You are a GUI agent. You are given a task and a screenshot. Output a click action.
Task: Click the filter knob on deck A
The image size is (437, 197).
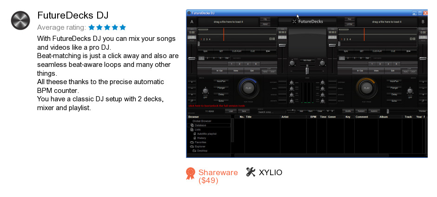click(x=205, y=91)
